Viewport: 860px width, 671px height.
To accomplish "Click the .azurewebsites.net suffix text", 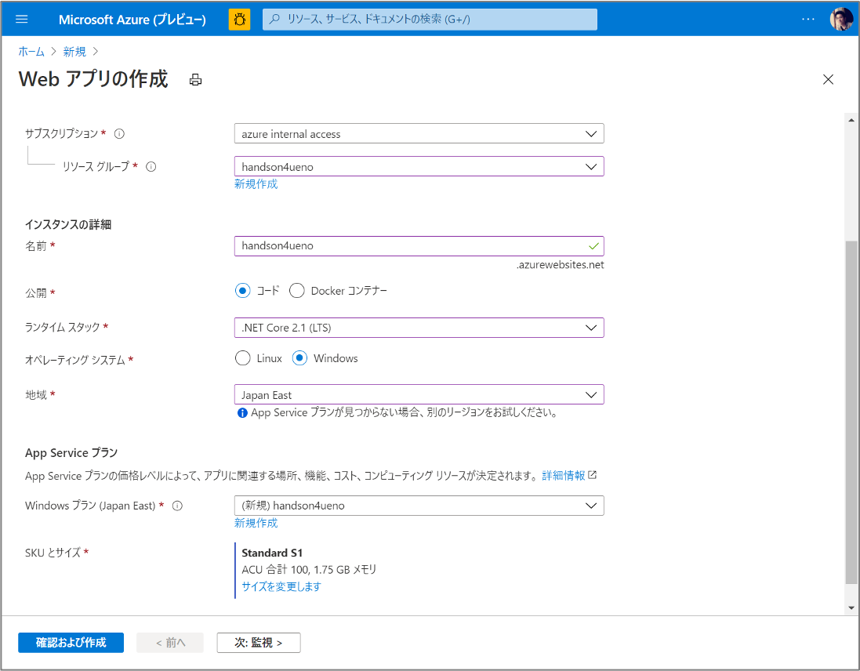I will pyautogui.click(x=560, y=265).
